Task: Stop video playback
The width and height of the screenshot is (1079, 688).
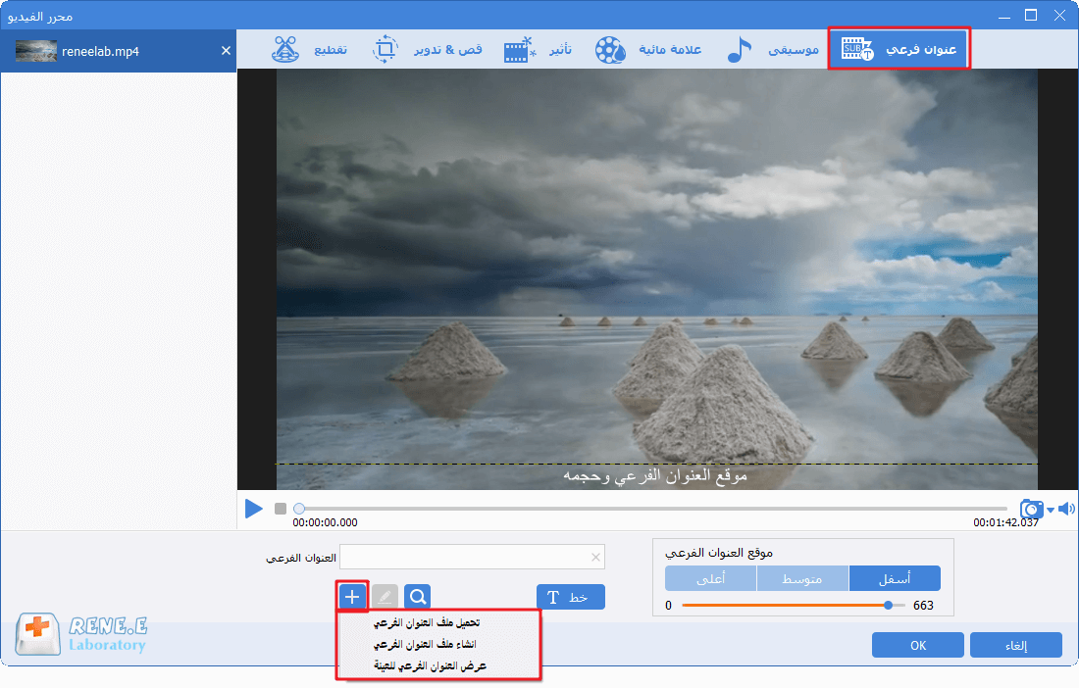Action: [281, 509]
